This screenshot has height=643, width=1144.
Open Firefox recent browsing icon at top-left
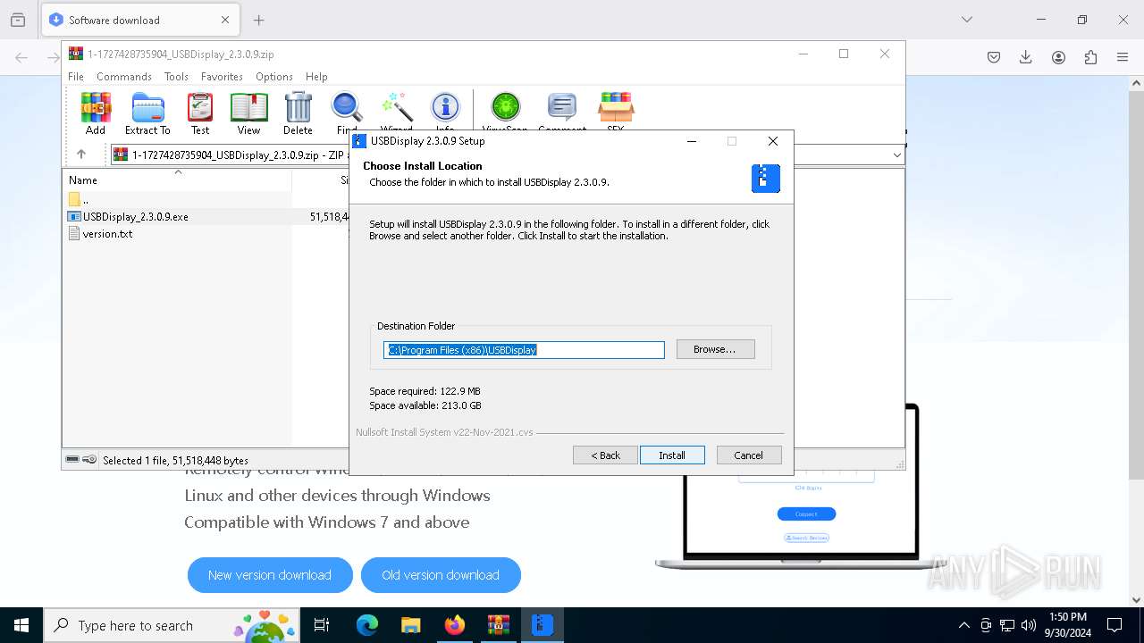click(18, 20)
